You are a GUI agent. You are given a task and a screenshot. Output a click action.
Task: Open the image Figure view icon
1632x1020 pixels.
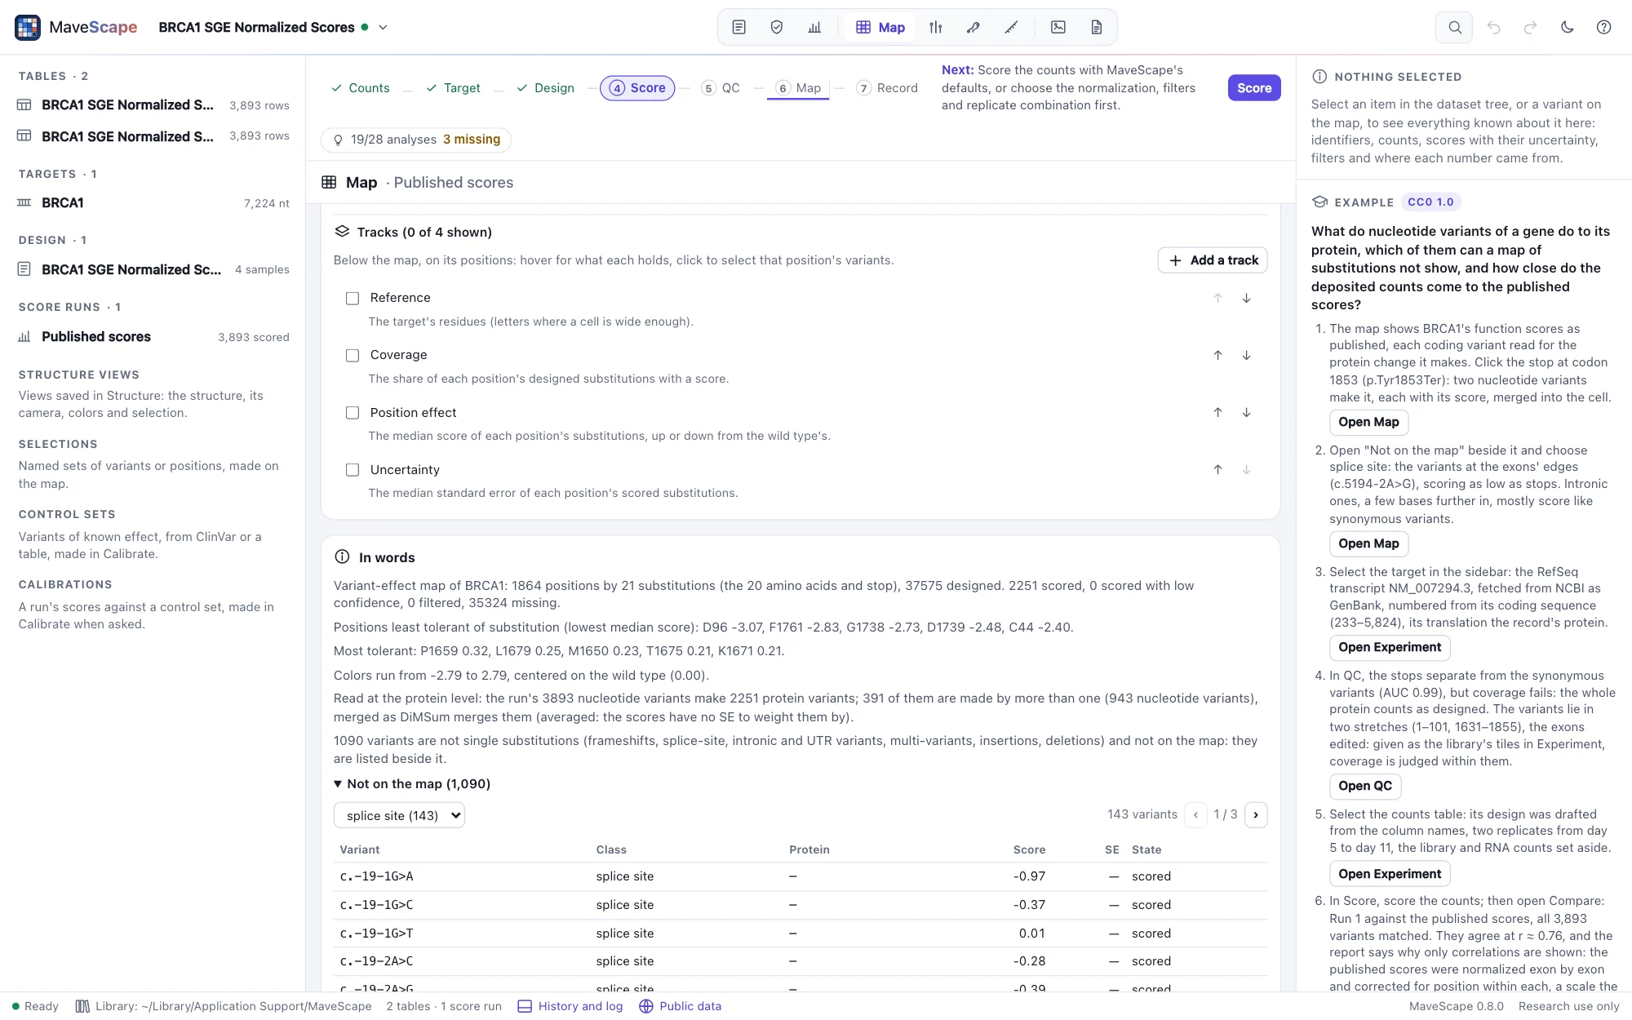[x=1058, y=27]
